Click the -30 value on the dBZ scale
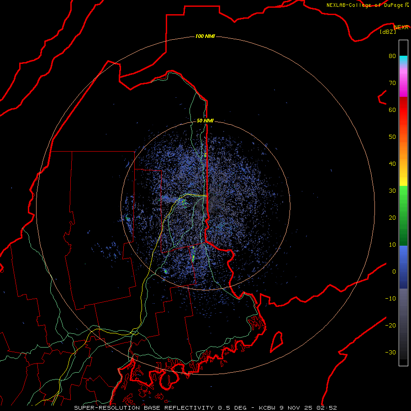The image size is (411, 411). click(x=390, y=353)
